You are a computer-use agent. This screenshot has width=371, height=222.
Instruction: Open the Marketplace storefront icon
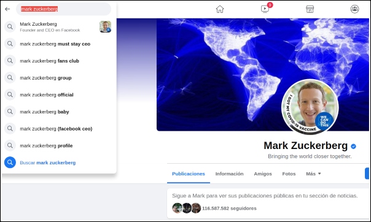310,9
